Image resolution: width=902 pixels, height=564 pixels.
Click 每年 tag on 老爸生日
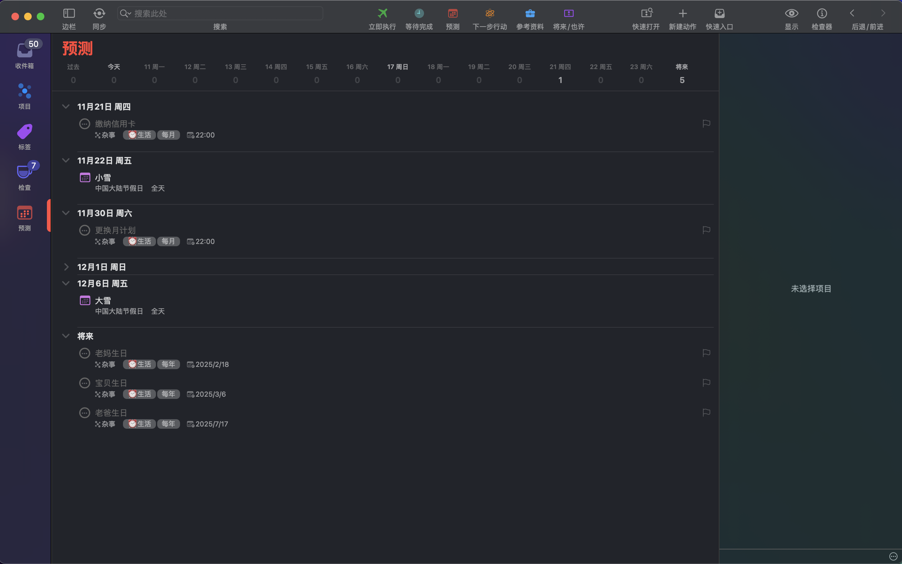(x=168, y=424)
